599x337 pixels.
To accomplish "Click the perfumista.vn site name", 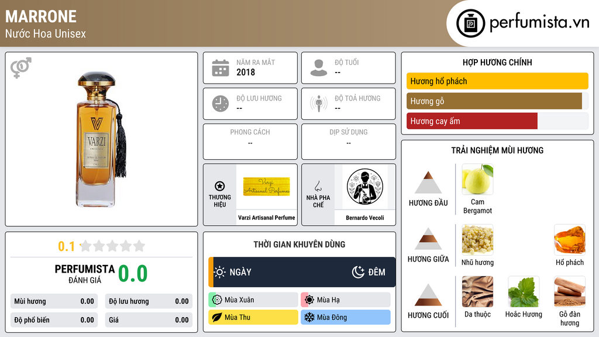I will pos(539,23).
